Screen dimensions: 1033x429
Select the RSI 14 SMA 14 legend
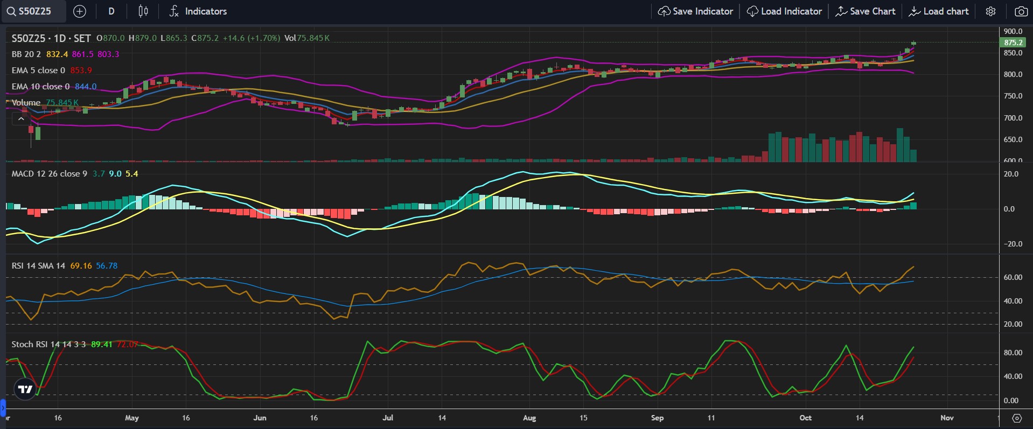[38, 266]
